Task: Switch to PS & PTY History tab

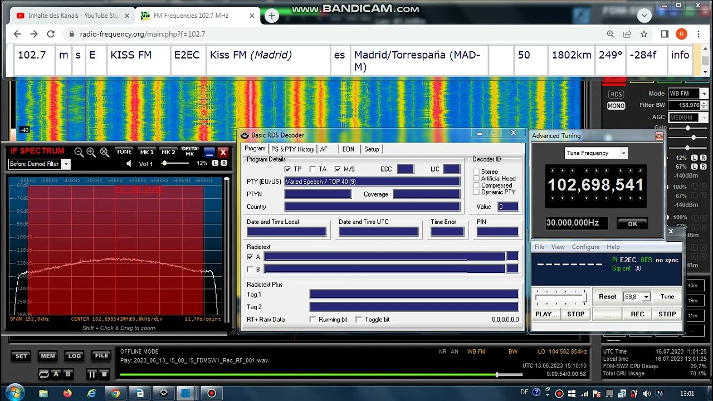Action: (292, 149)
